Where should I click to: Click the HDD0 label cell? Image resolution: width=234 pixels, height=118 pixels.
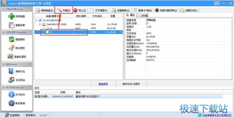pos(78,24)
